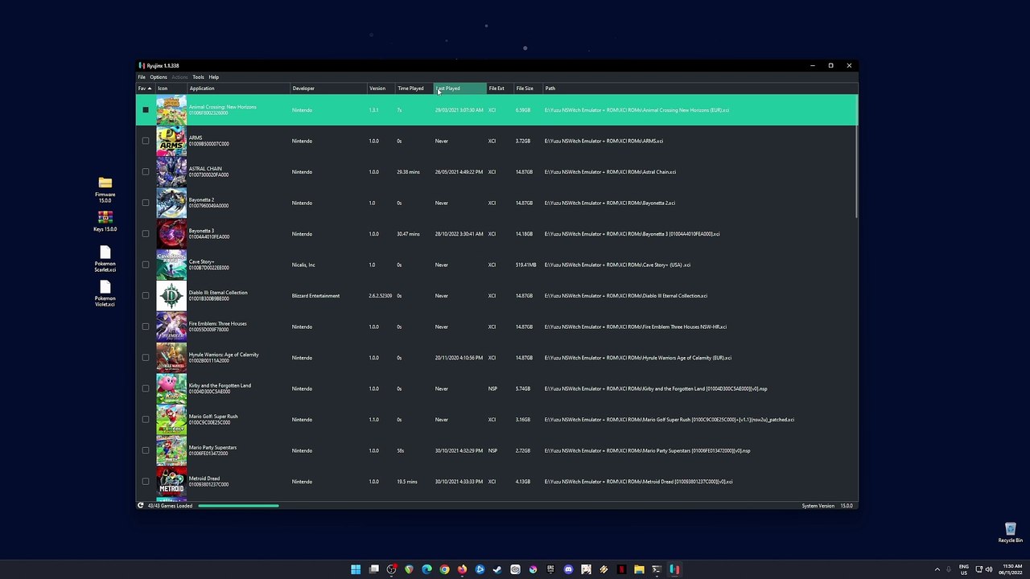The image size is (1030, 579).
Task: Select the ARMS game cover icon
Action: pos(171,141)
